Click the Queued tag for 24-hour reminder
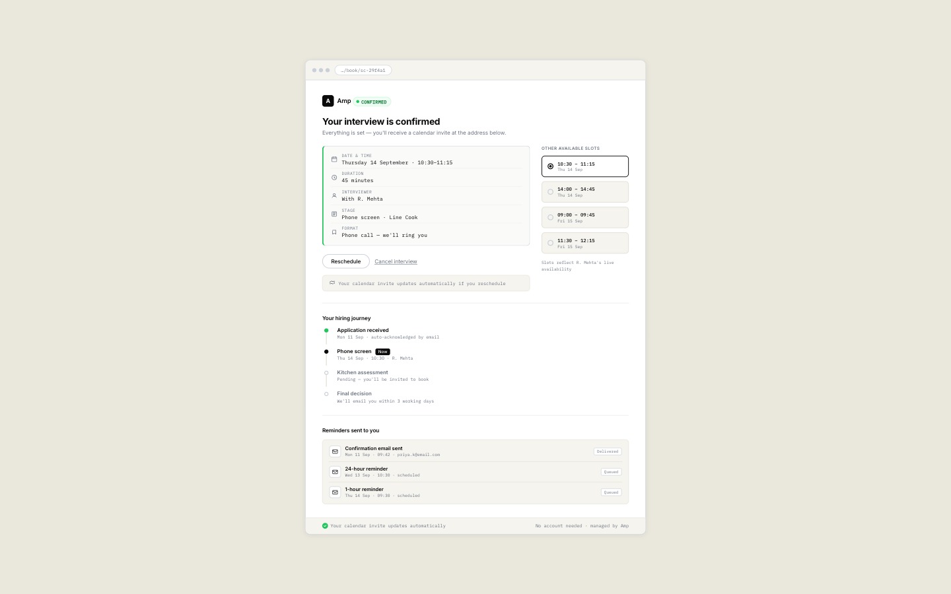The image size is (951, 594). coord(611,472)
